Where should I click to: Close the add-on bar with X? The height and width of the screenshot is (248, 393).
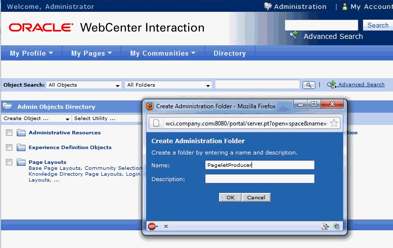pyautogui.click(x=166, y=226)
